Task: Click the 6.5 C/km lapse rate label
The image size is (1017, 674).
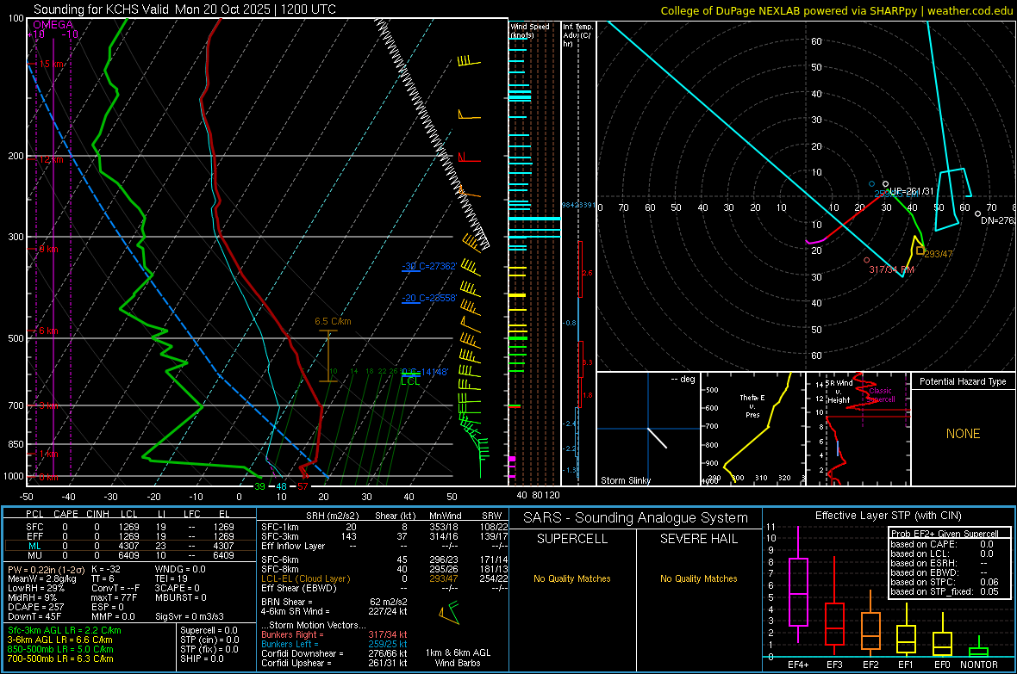Action: click(333, 321)
